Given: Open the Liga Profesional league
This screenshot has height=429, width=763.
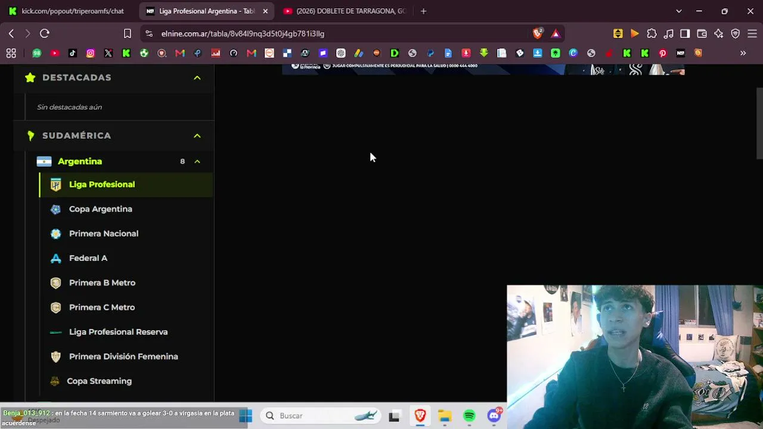Looking at the screenshot, I should 126,185.
